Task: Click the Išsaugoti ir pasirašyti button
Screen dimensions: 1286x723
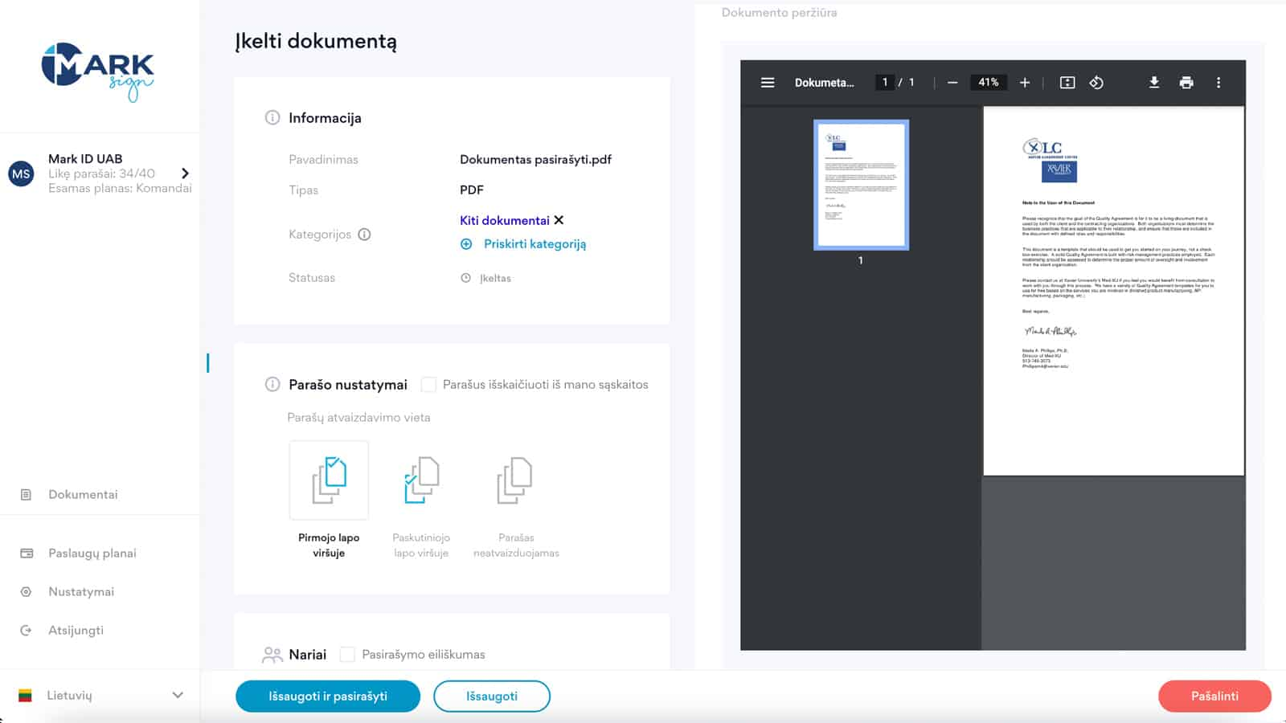Action: coord(328,696)
